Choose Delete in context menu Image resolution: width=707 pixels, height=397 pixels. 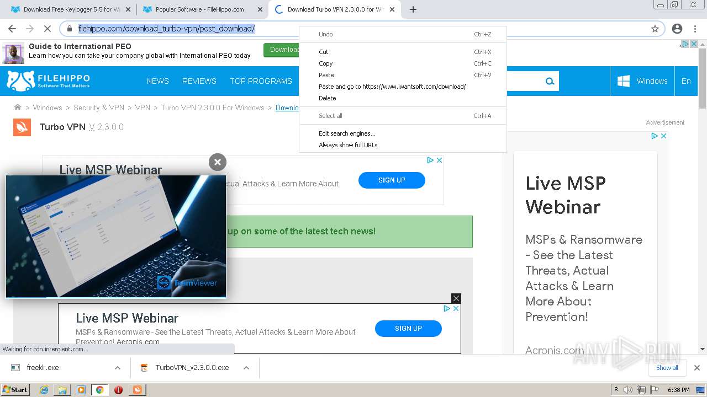click(403, 98)
